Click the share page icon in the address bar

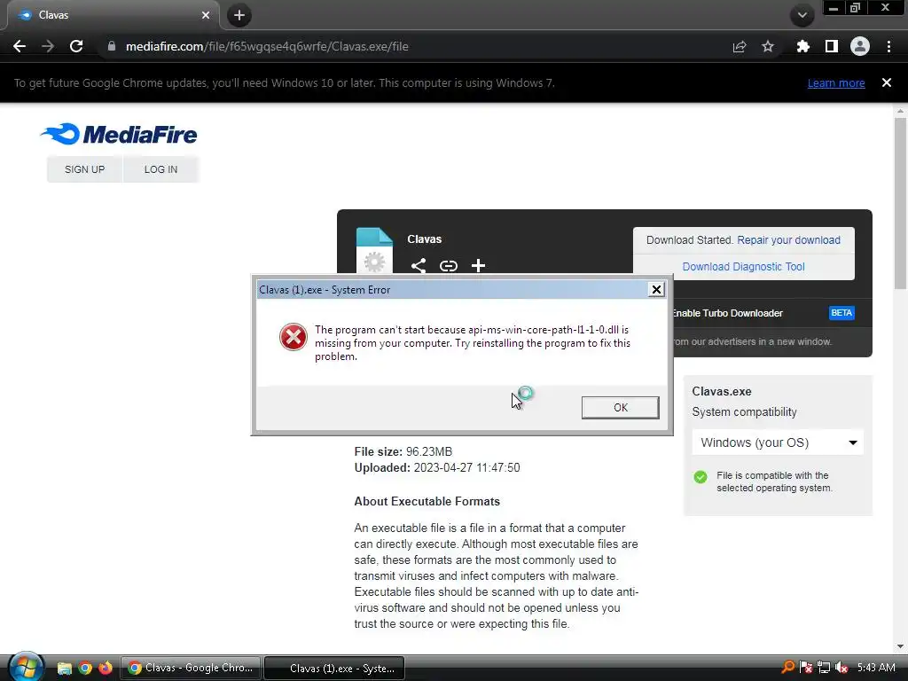740,46
